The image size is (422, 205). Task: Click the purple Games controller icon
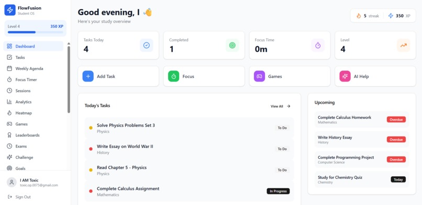pyautogui.click(x=259, y=76)
